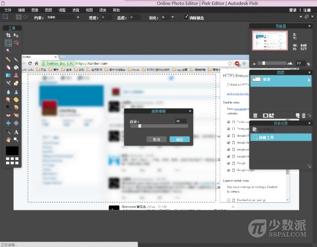Select the Clone Stamp tool

(16, 75)
